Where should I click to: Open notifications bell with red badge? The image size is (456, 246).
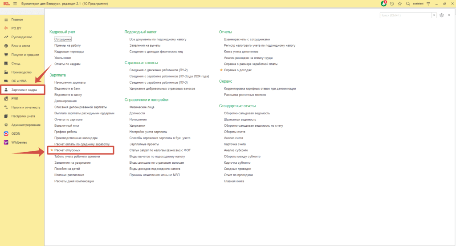pos(383,4)
